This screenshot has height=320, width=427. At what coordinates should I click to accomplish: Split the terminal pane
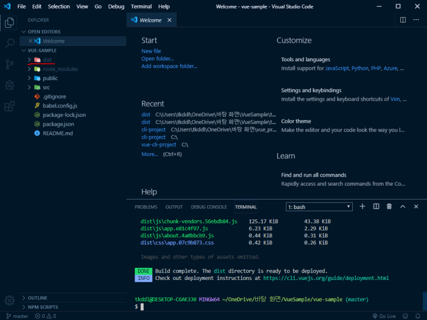click(x=376, y=206)
